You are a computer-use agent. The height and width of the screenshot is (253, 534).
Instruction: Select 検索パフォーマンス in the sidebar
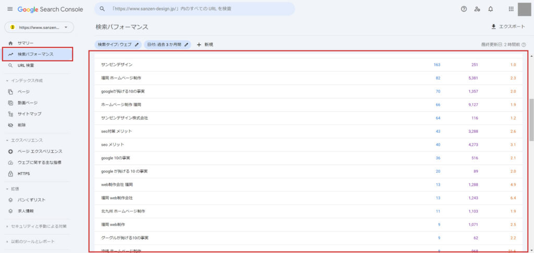(37, 55)
